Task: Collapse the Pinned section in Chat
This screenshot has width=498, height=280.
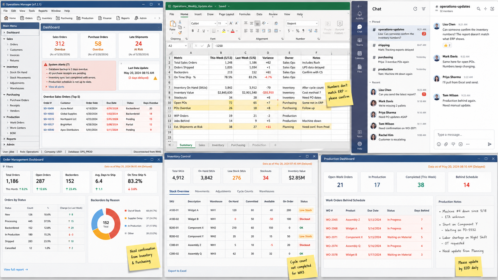Action: [x=370, y=22]
